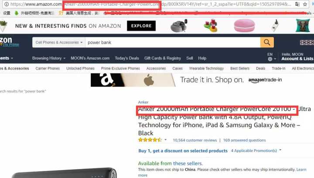Open the pink macaron product thumbnail
The image size is (314, 178).
click(x=244, y=26)
